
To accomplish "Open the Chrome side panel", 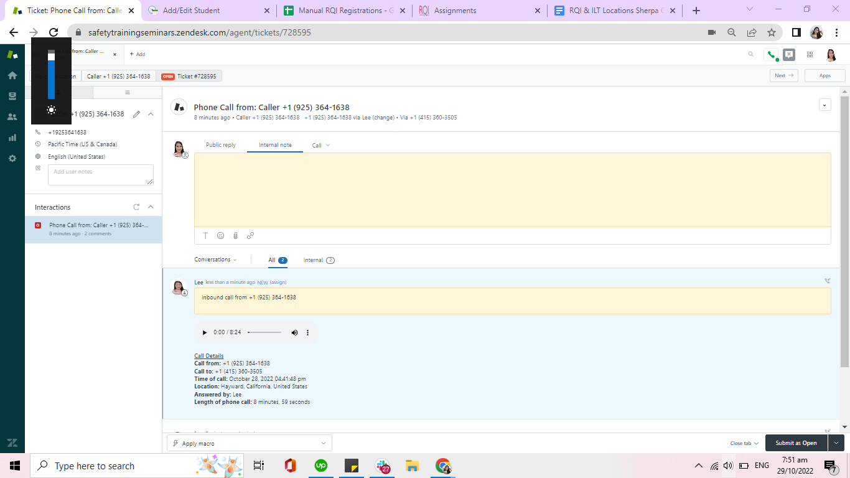I will coord(796,32).
